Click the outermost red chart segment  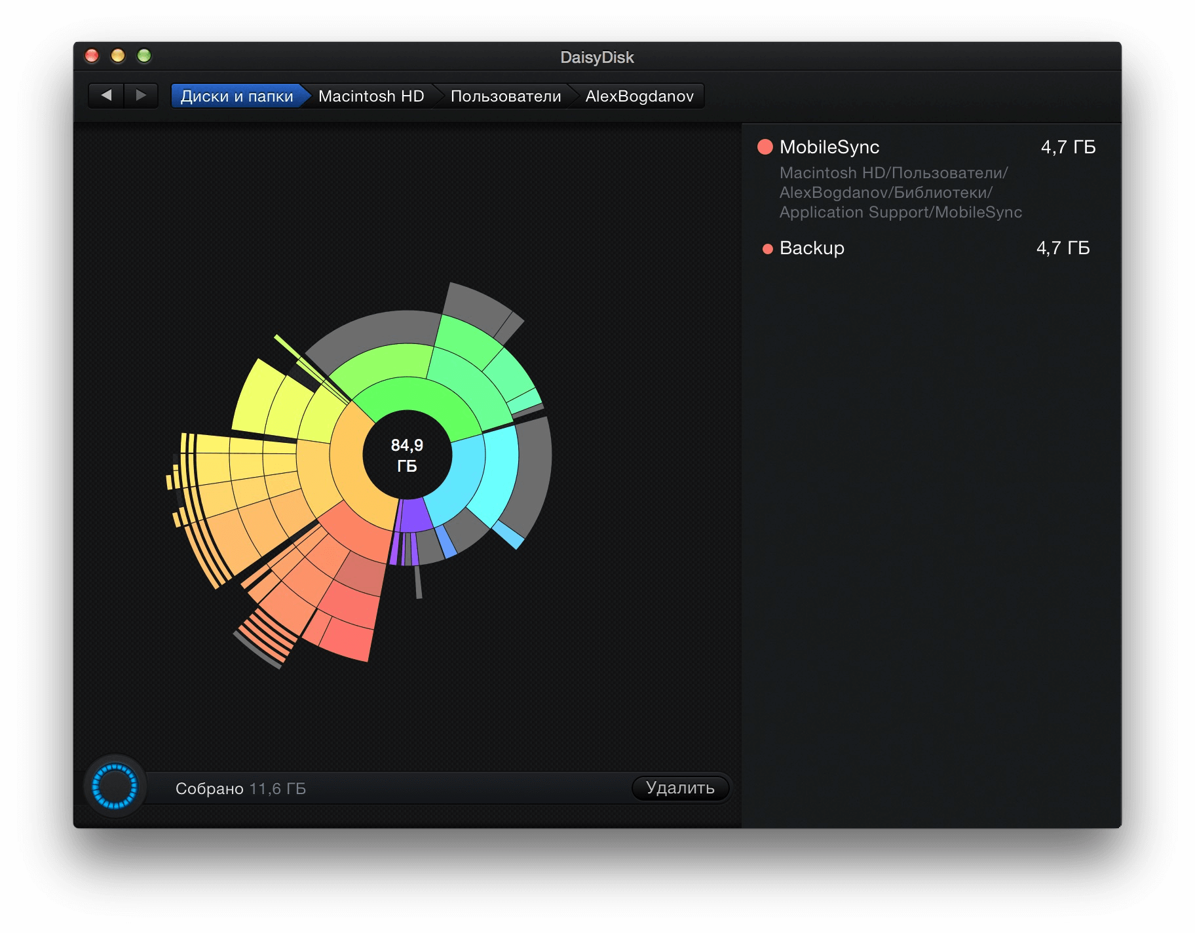pyautogui.click(x=347, y=639)
